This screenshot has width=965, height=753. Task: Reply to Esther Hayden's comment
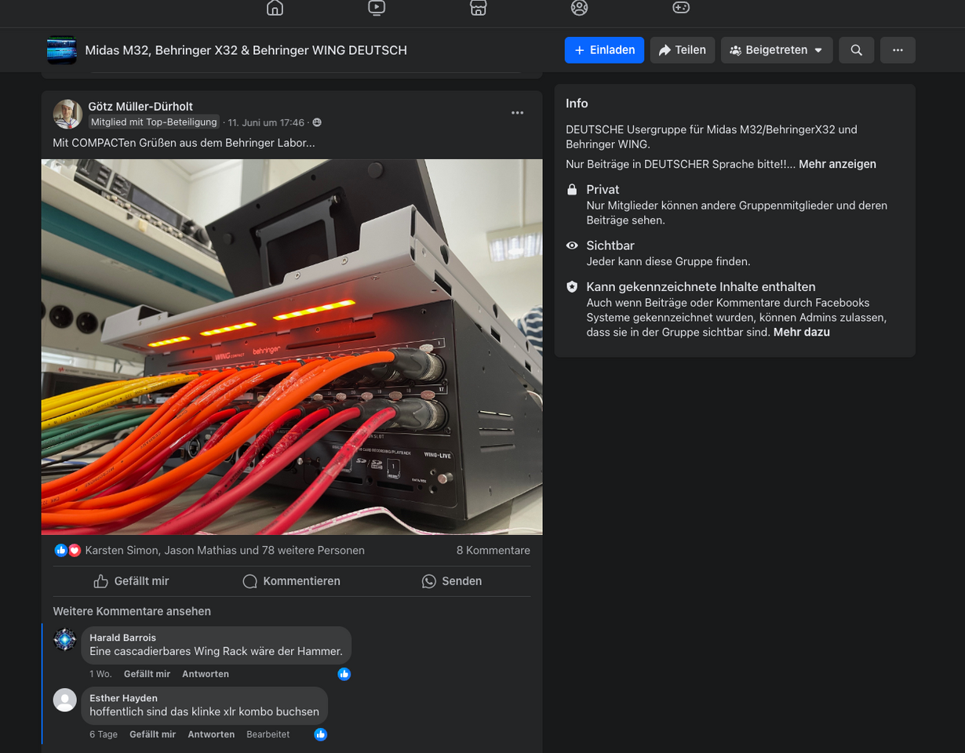pos(211,734)
